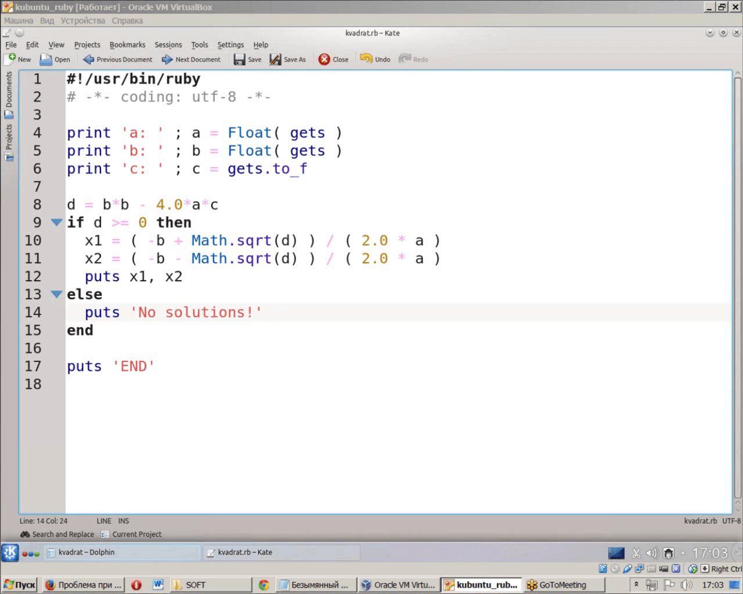743x594 pixels.
Task: Save the file with the Save icon
Action: 240,59
